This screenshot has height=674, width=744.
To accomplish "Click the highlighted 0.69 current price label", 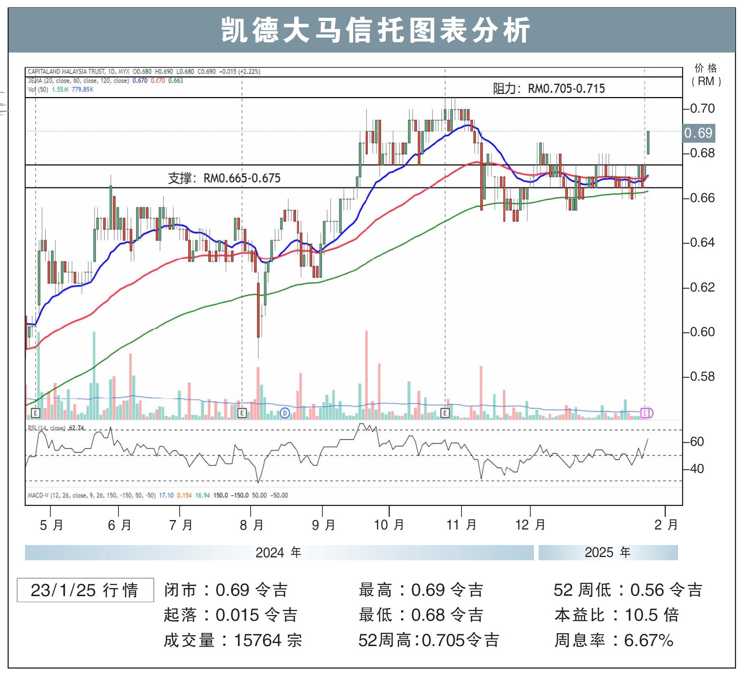I will click(x=699, y=133).
